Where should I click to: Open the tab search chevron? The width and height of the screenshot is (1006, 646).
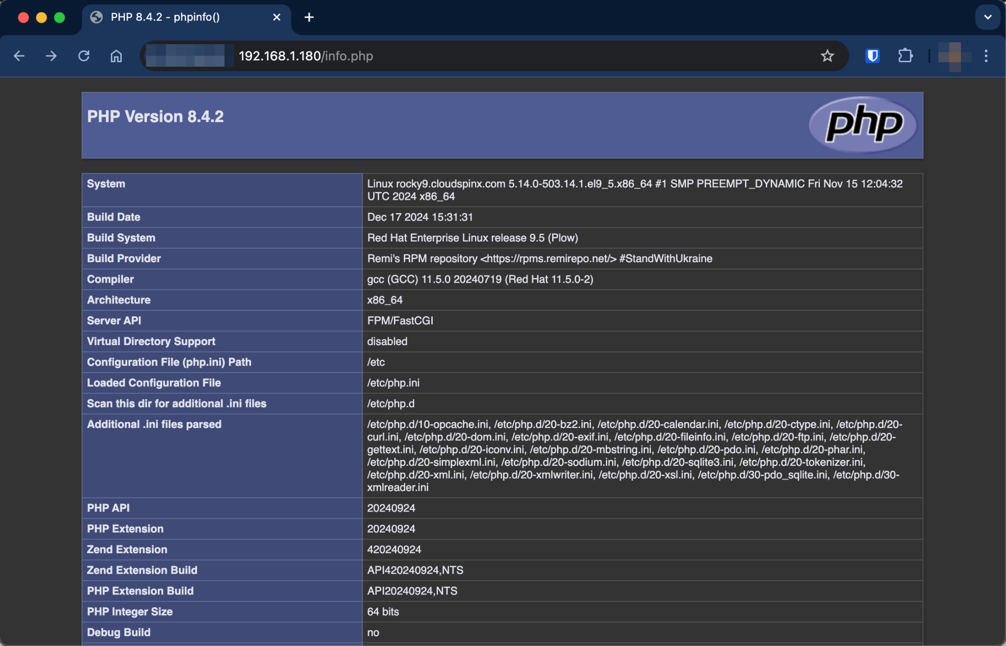coord(987,17)
